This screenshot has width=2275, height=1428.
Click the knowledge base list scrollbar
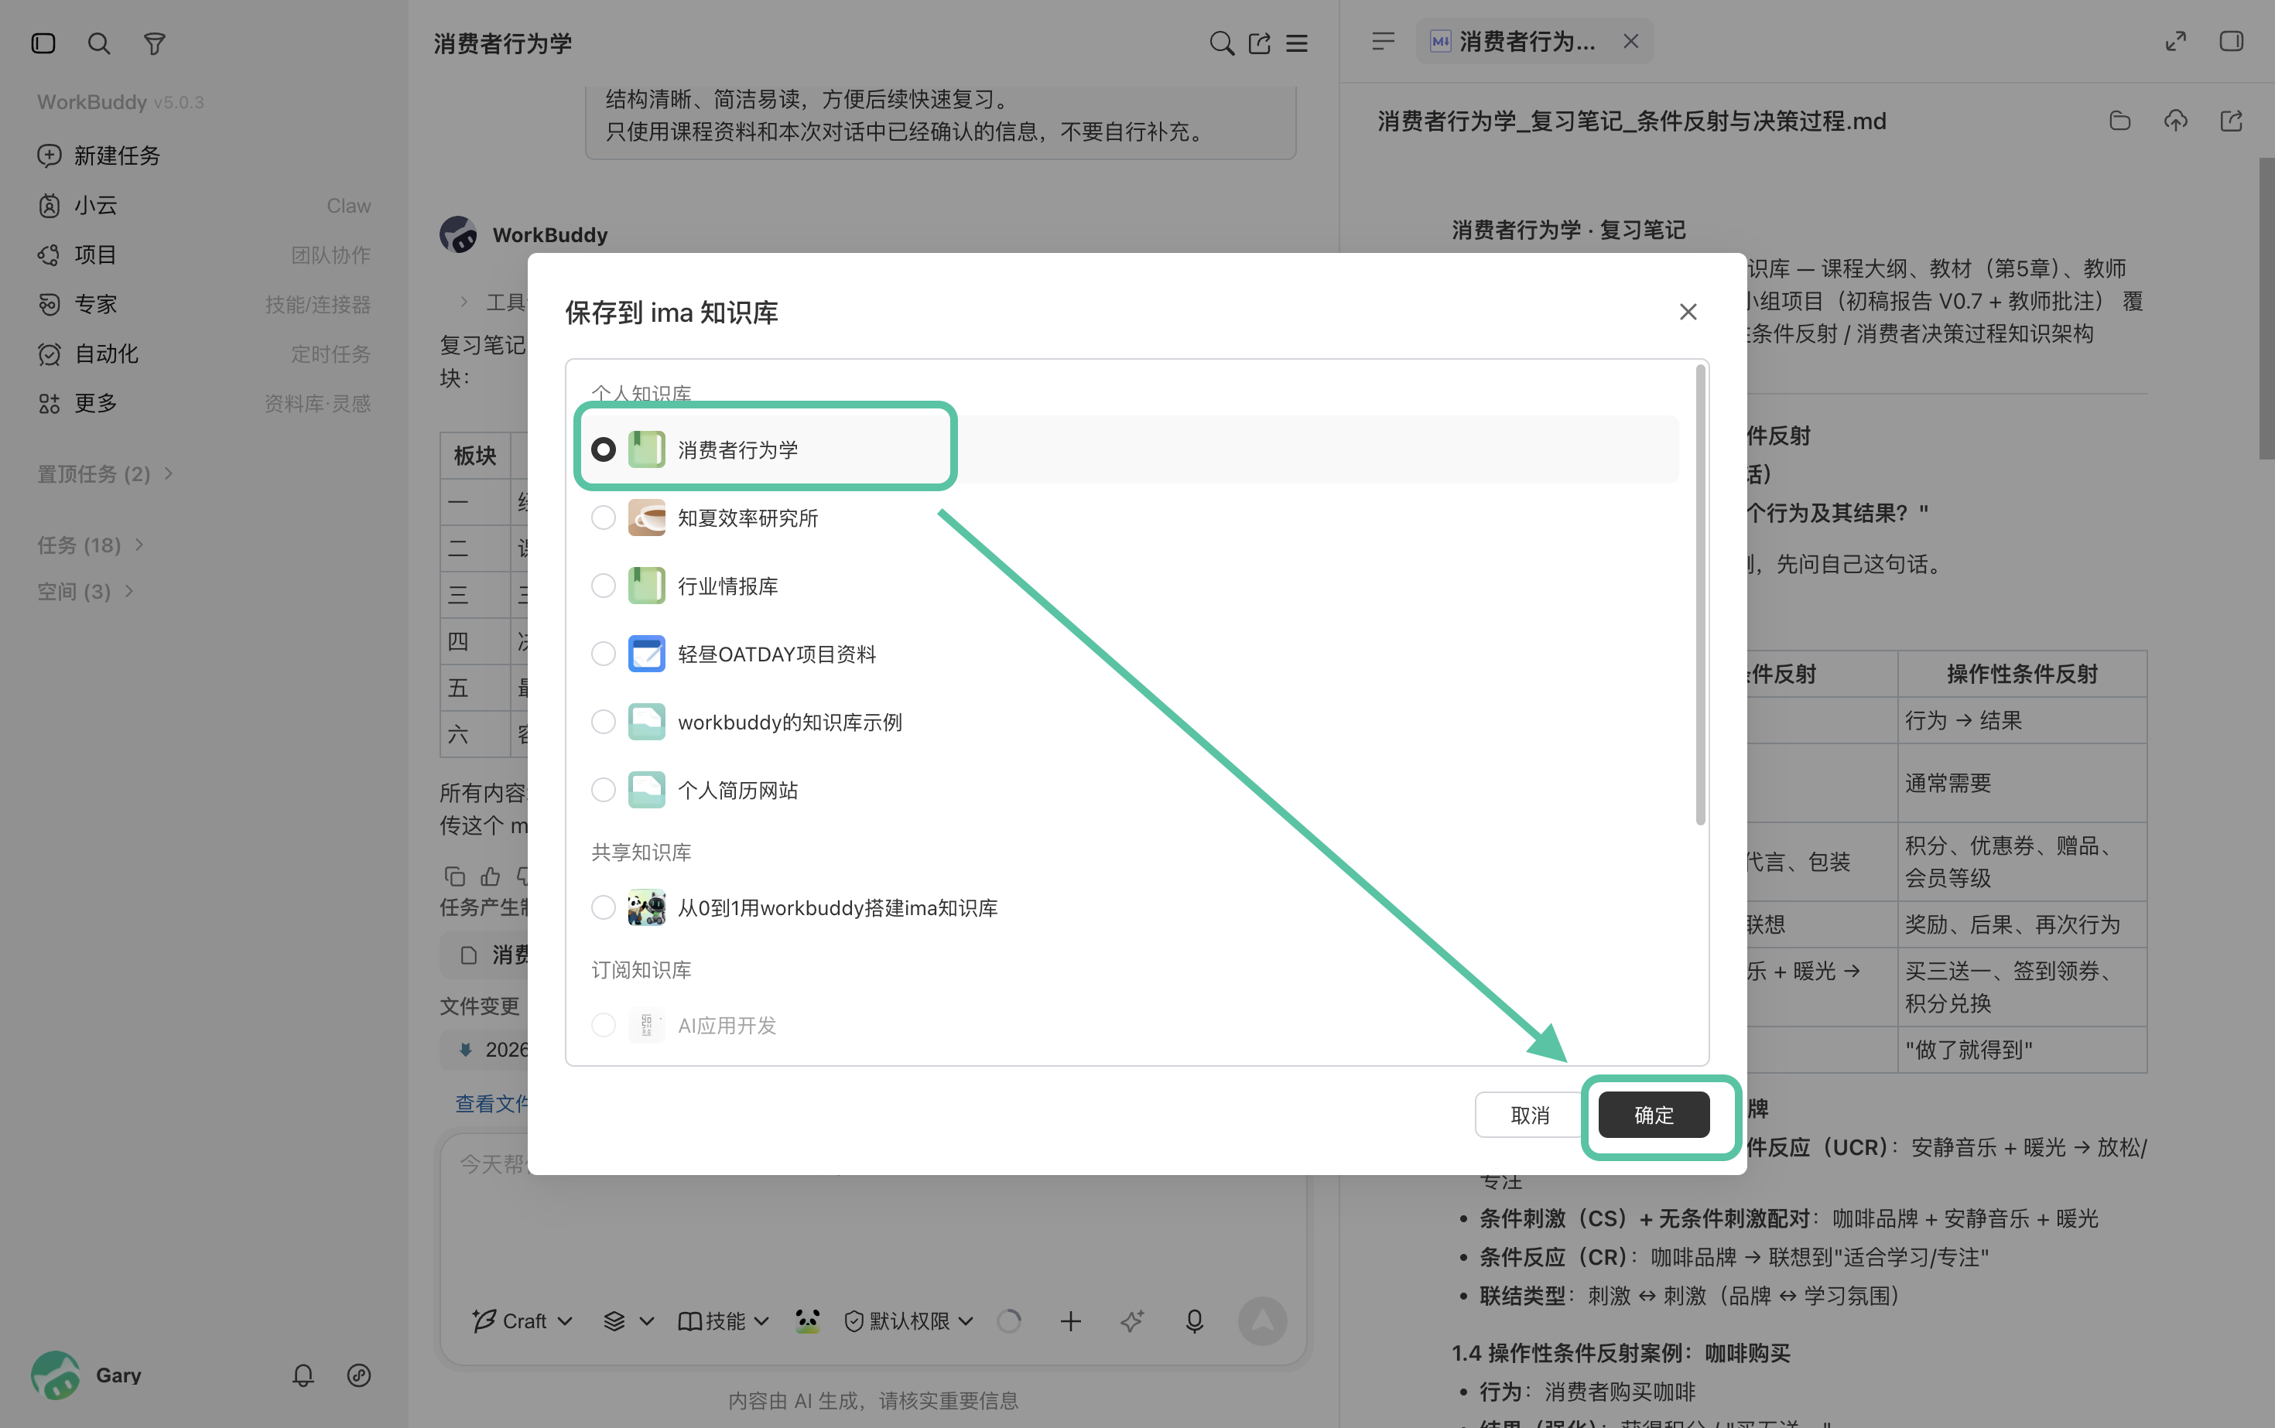(x=1701, y=595)
